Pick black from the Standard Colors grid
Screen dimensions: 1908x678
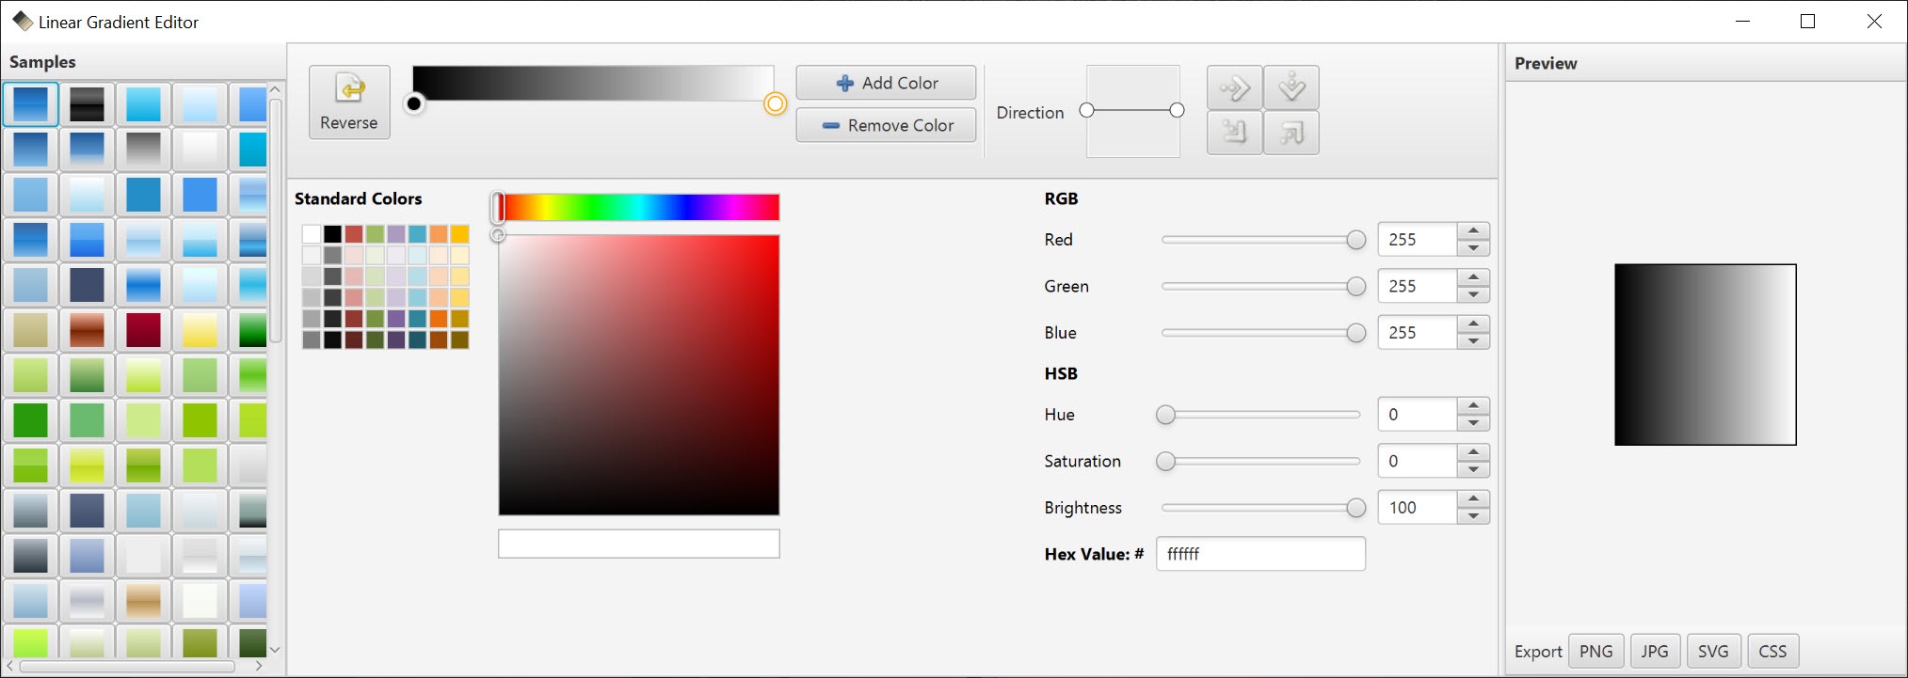tap(332, 234)
